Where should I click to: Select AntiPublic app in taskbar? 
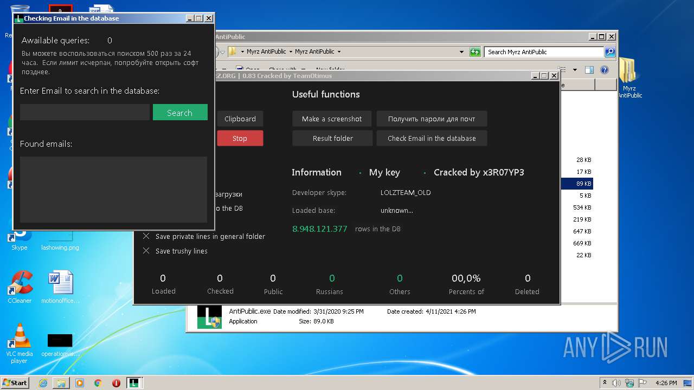(134, 383)
